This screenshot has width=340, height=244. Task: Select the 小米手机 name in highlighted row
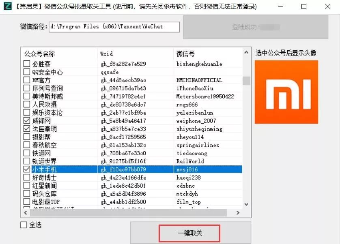click(45, 169)
